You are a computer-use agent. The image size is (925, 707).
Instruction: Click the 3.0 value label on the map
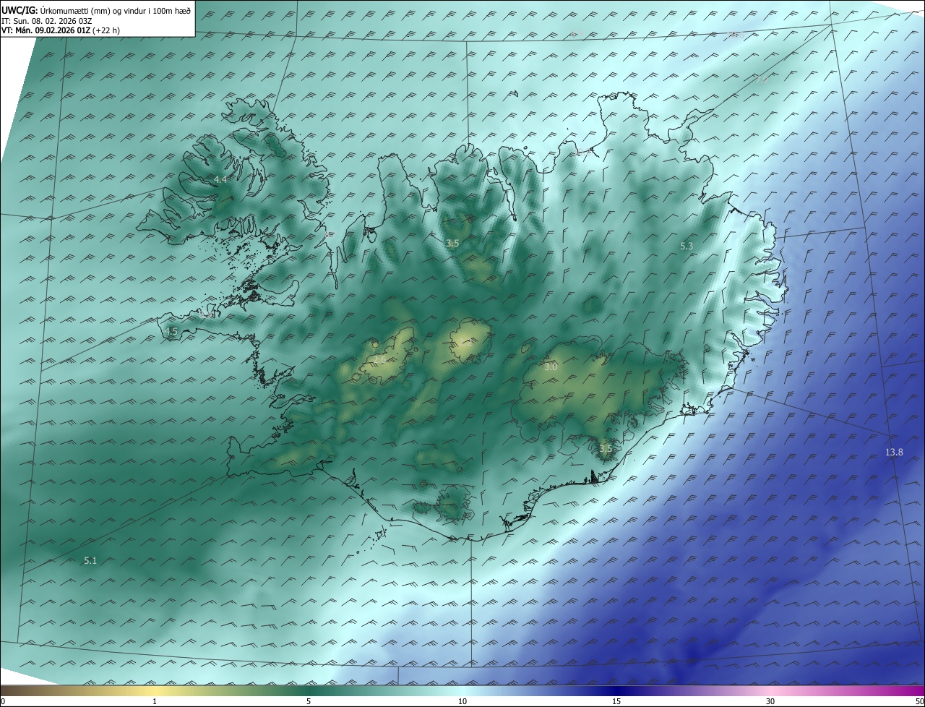click(x=551, y=367)
